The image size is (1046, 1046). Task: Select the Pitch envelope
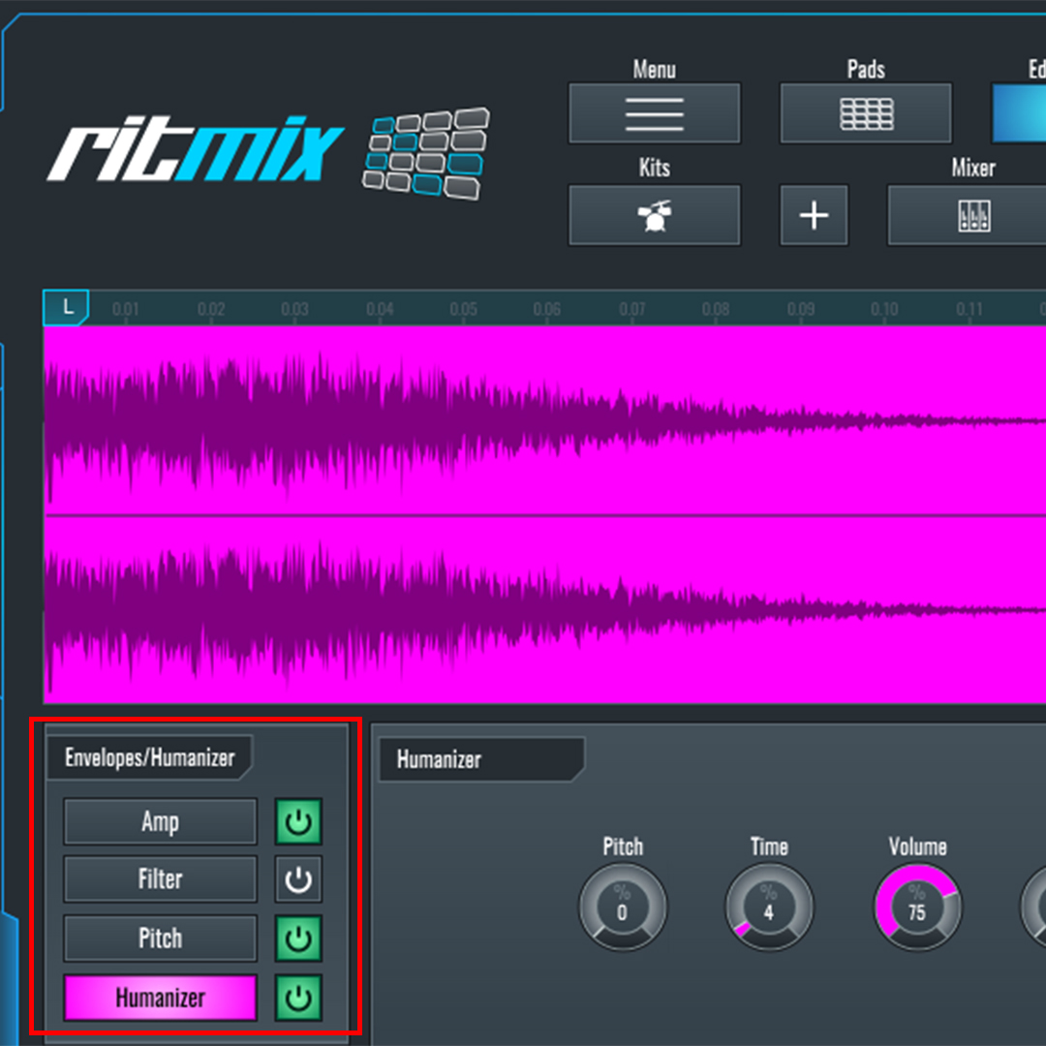(x=160, y=938)
